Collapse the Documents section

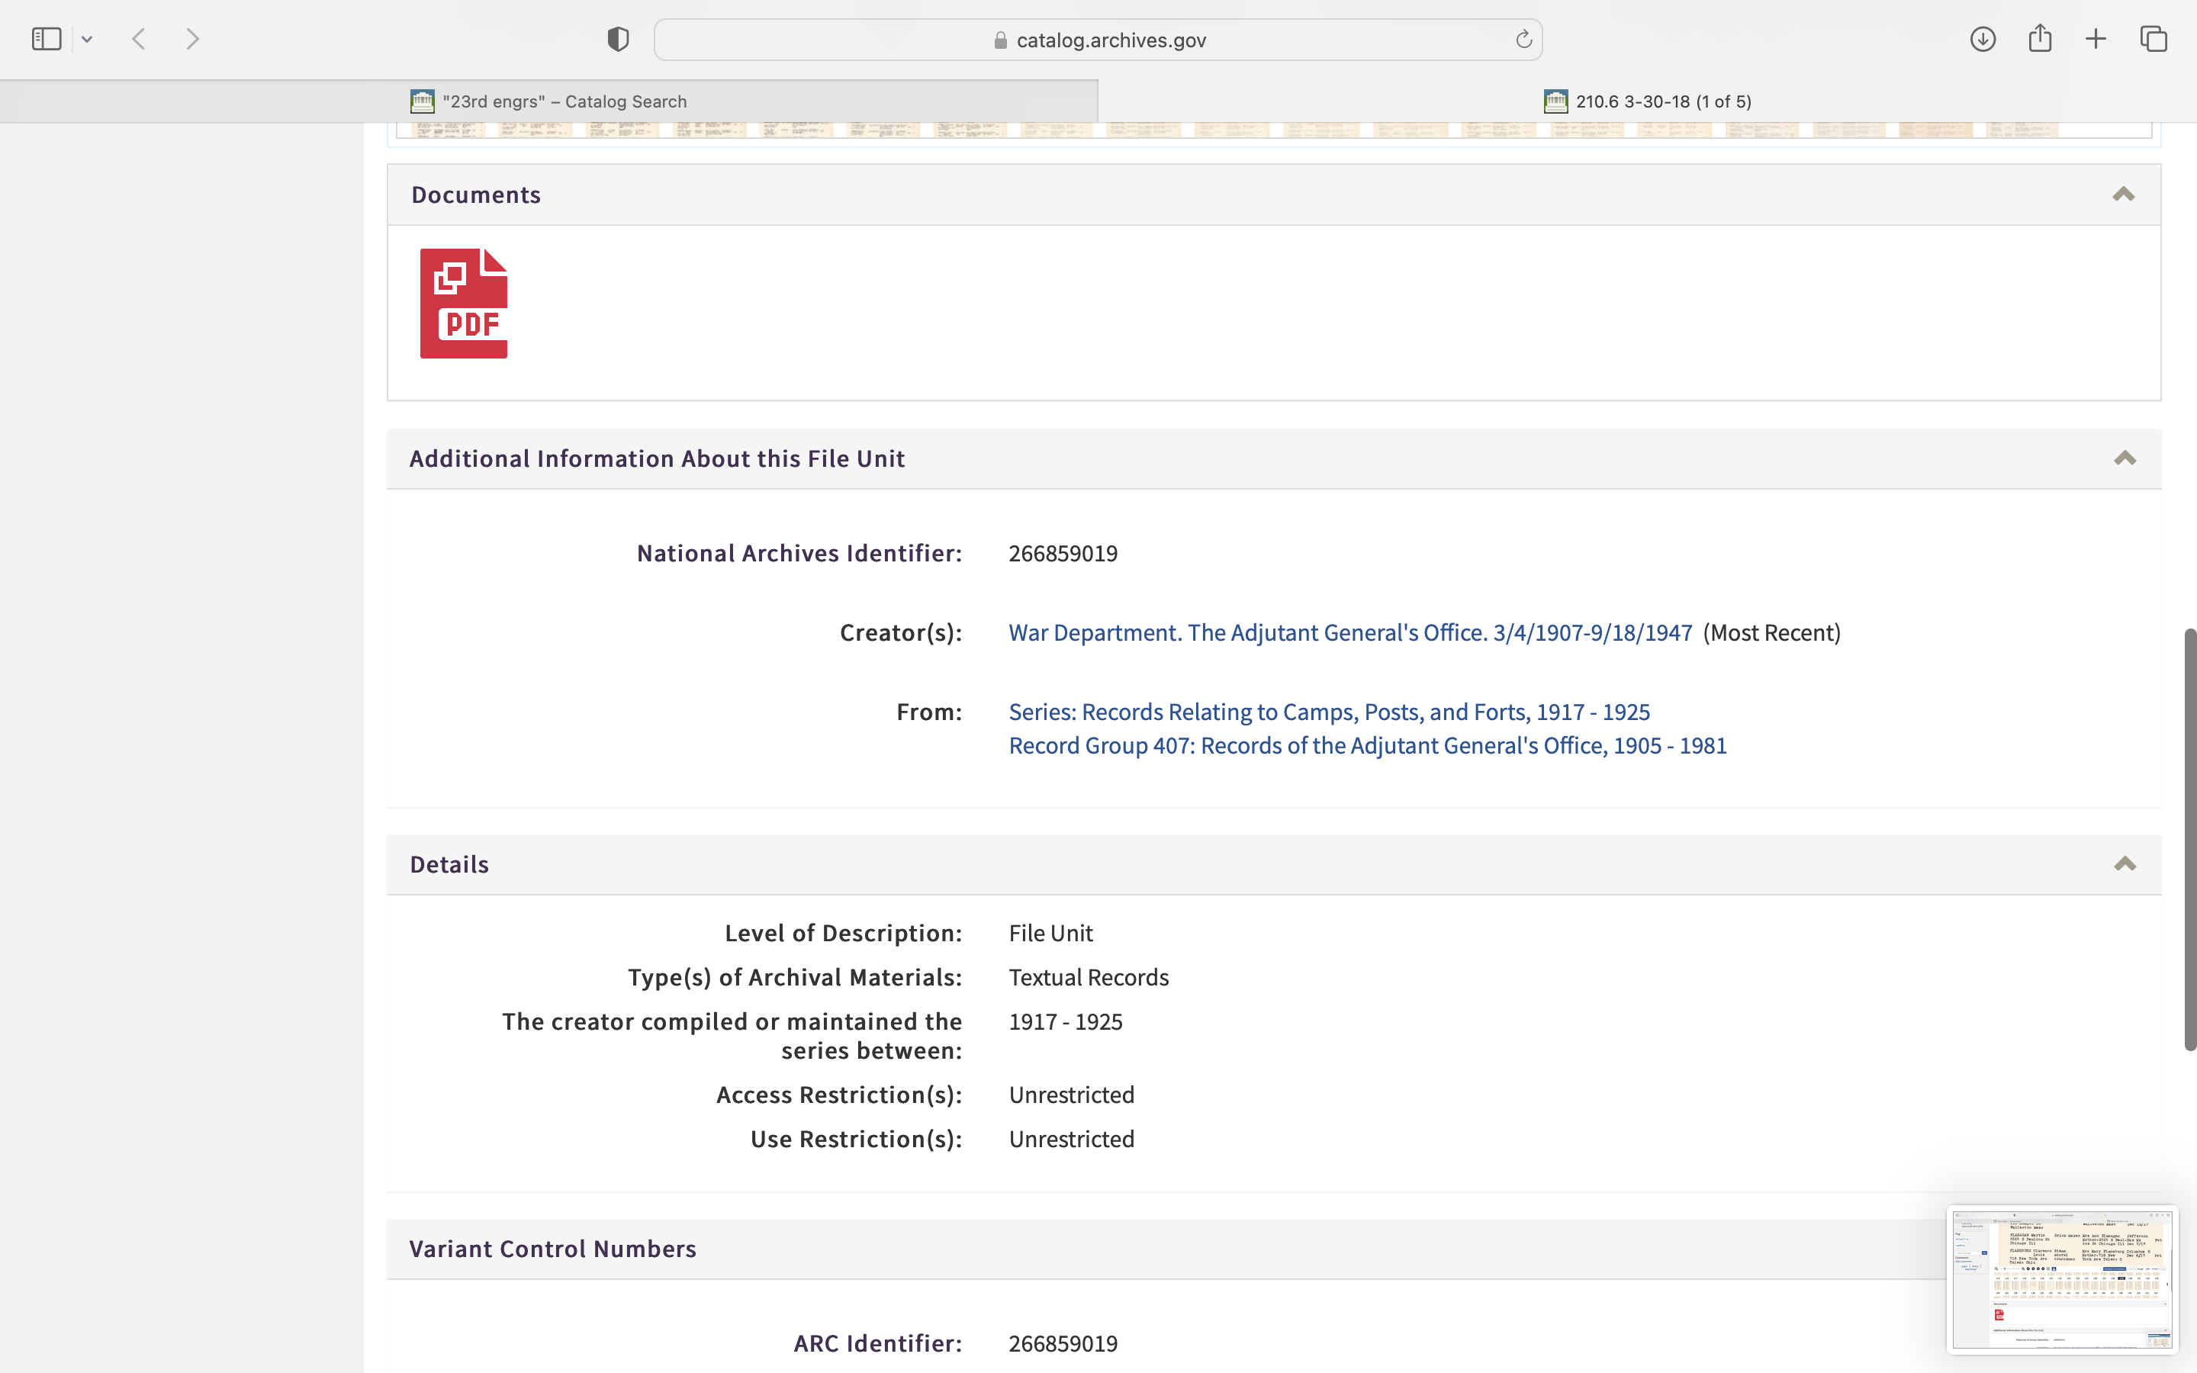2124,195
